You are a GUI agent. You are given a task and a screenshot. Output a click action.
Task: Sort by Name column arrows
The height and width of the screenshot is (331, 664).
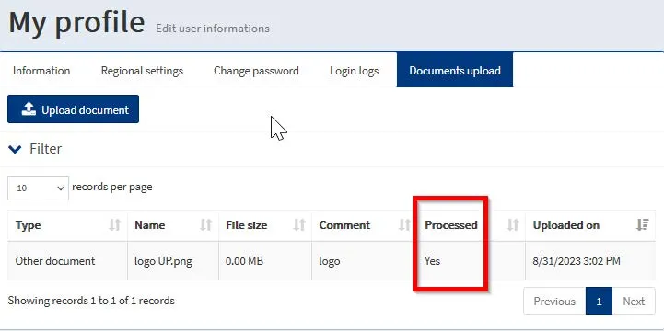click(205, 225)
